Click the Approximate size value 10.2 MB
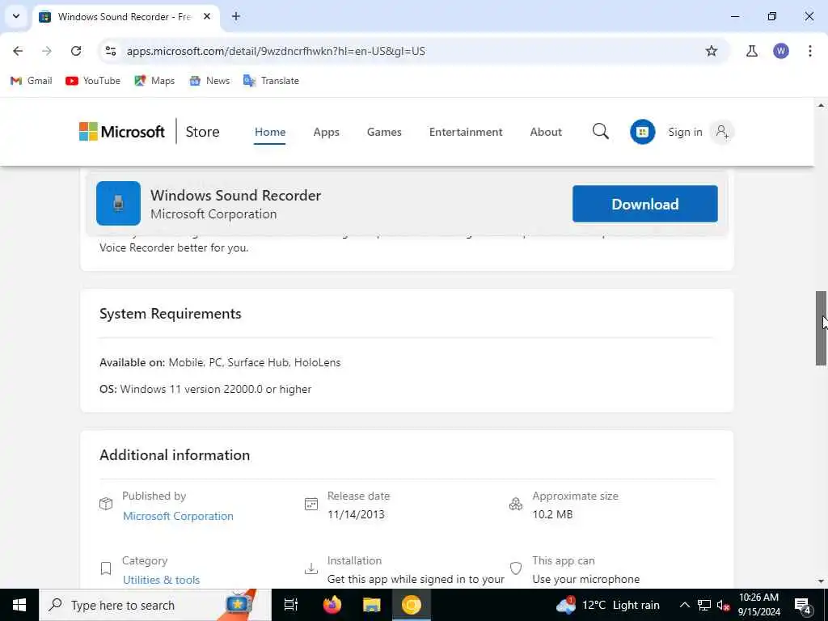This screenshot has height=621, width=828. click(552, 514)
